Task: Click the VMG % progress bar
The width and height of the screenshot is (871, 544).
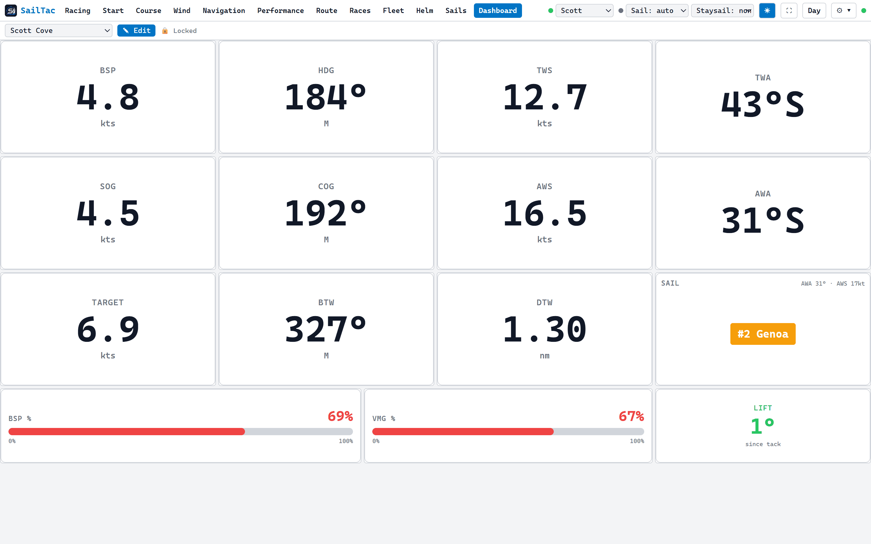Action: coord(508,431)
